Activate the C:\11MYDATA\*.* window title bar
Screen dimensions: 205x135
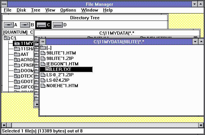(117, 33)
